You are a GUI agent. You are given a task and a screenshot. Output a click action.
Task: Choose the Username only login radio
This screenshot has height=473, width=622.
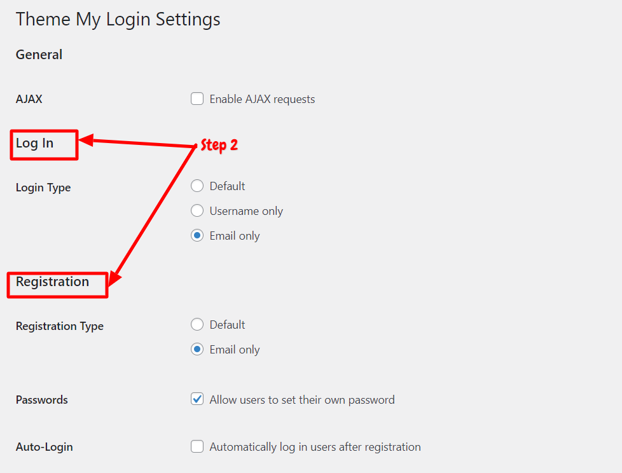tap(197, 210)
